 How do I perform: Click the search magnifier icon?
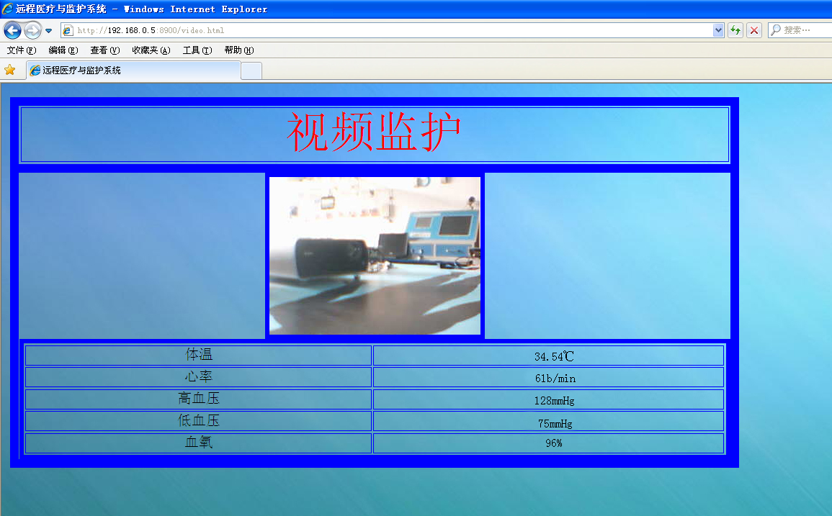coord(776,30)
